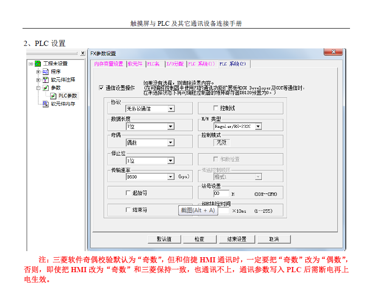Viewport: 388px width, 297px height.
Task: Click the 站号设置 input field
Action: click(221, 193)
